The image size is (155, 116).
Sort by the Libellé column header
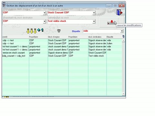tap(5, 37)
